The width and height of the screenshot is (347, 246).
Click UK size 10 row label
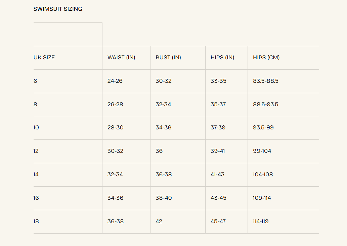[36, 127]
